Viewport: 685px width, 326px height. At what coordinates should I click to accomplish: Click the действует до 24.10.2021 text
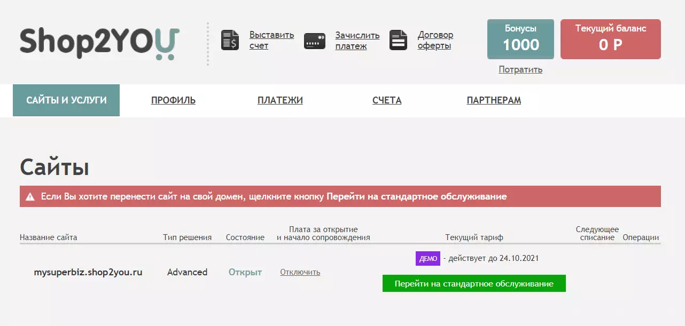(x=491, y=258)
